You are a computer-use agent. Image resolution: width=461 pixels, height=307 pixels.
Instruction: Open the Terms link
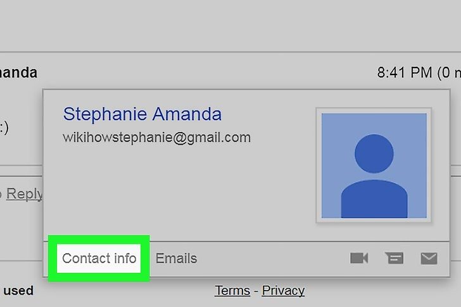232,291
